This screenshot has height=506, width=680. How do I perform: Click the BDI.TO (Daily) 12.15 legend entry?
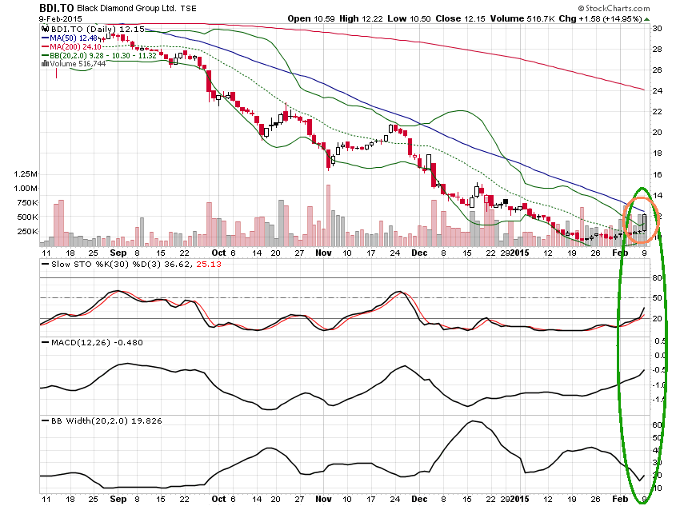coord(98,29)
